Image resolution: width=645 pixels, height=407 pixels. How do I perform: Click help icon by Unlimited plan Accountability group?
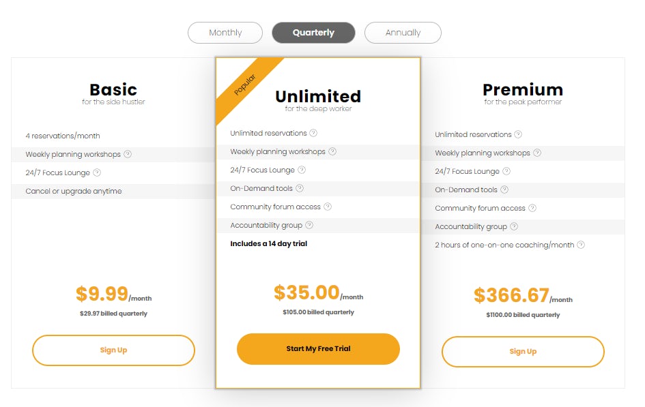[x=309, y=225]
